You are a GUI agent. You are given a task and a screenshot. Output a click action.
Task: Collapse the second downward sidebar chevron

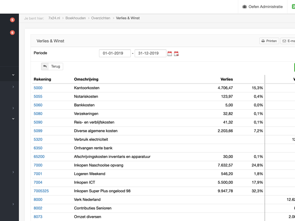click(x=13, y=119)
